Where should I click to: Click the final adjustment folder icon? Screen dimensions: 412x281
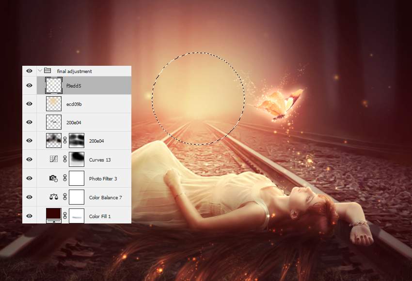pos(48,71)
